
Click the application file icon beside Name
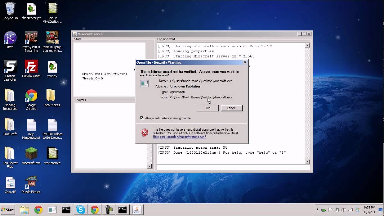click(144, 84)
